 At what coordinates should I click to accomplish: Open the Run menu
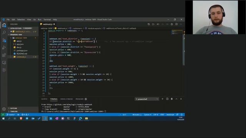point(40,20)
